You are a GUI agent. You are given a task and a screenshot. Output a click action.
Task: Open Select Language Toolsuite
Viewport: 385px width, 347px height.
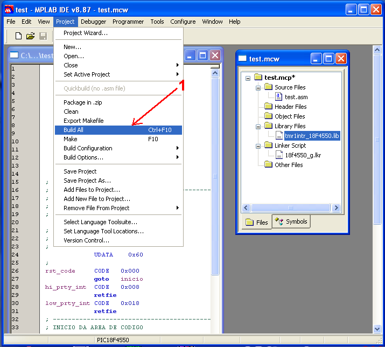118,222
